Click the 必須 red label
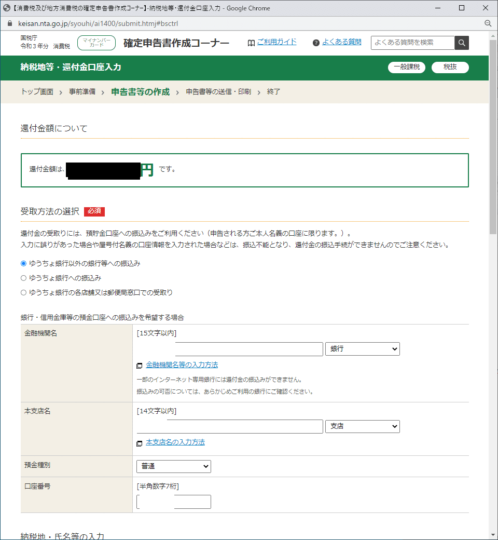The height and width of the screenshot is (540, 498). [x=94, y=211]
